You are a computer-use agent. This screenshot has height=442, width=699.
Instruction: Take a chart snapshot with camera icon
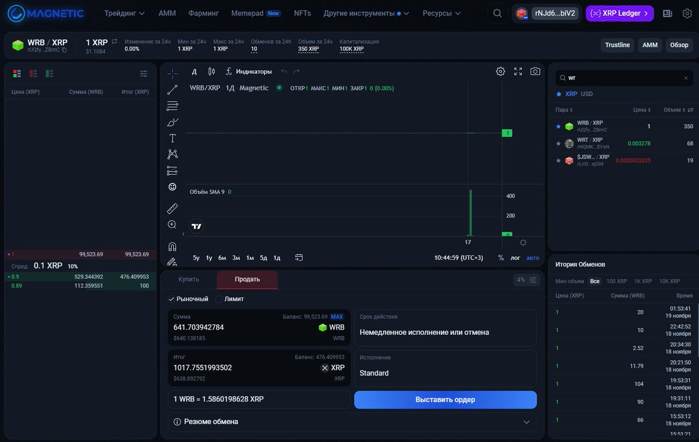click(x=535, y=72)
